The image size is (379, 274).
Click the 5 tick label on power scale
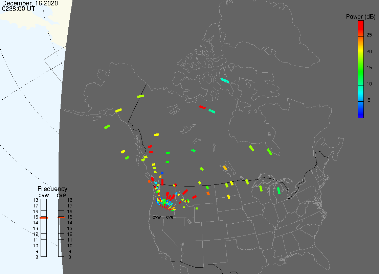(x=369, y=100)
